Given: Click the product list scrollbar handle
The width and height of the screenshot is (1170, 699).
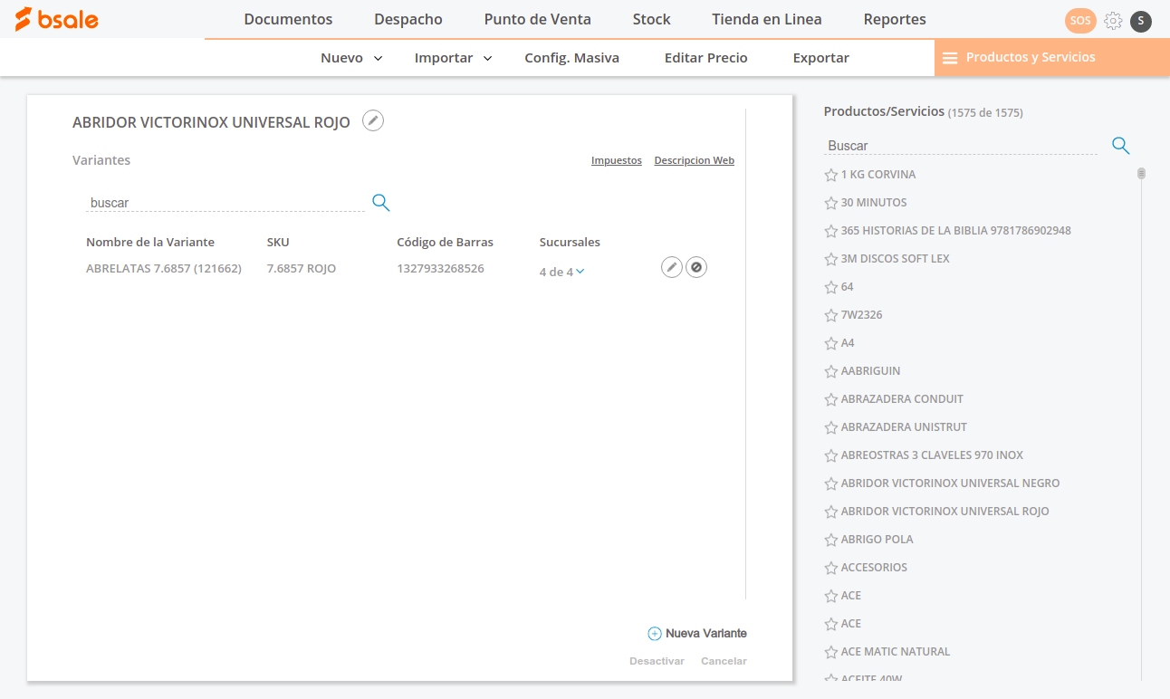Looking at the screenshot, I should click(x=1141, y=173).
